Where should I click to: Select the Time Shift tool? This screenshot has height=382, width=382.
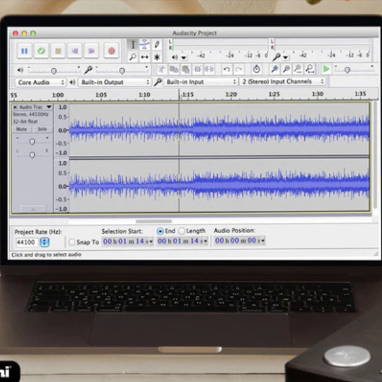point(145,57)
